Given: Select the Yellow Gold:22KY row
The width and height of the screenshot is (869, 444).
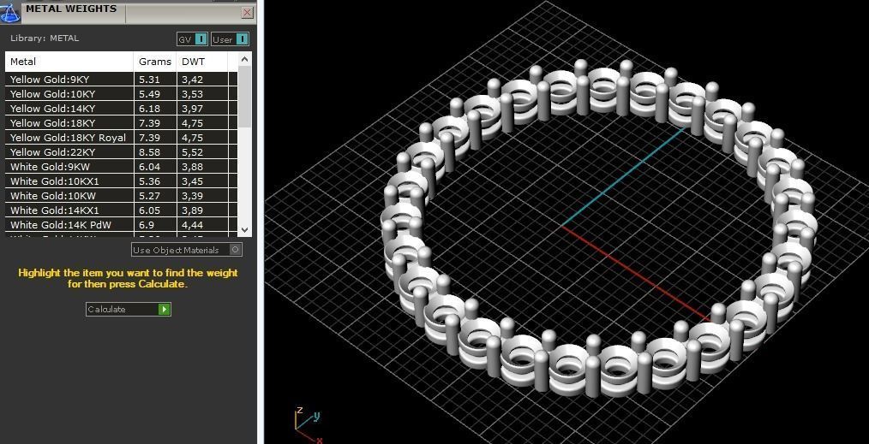Looking at the screenshot, I should pos(122,152).
